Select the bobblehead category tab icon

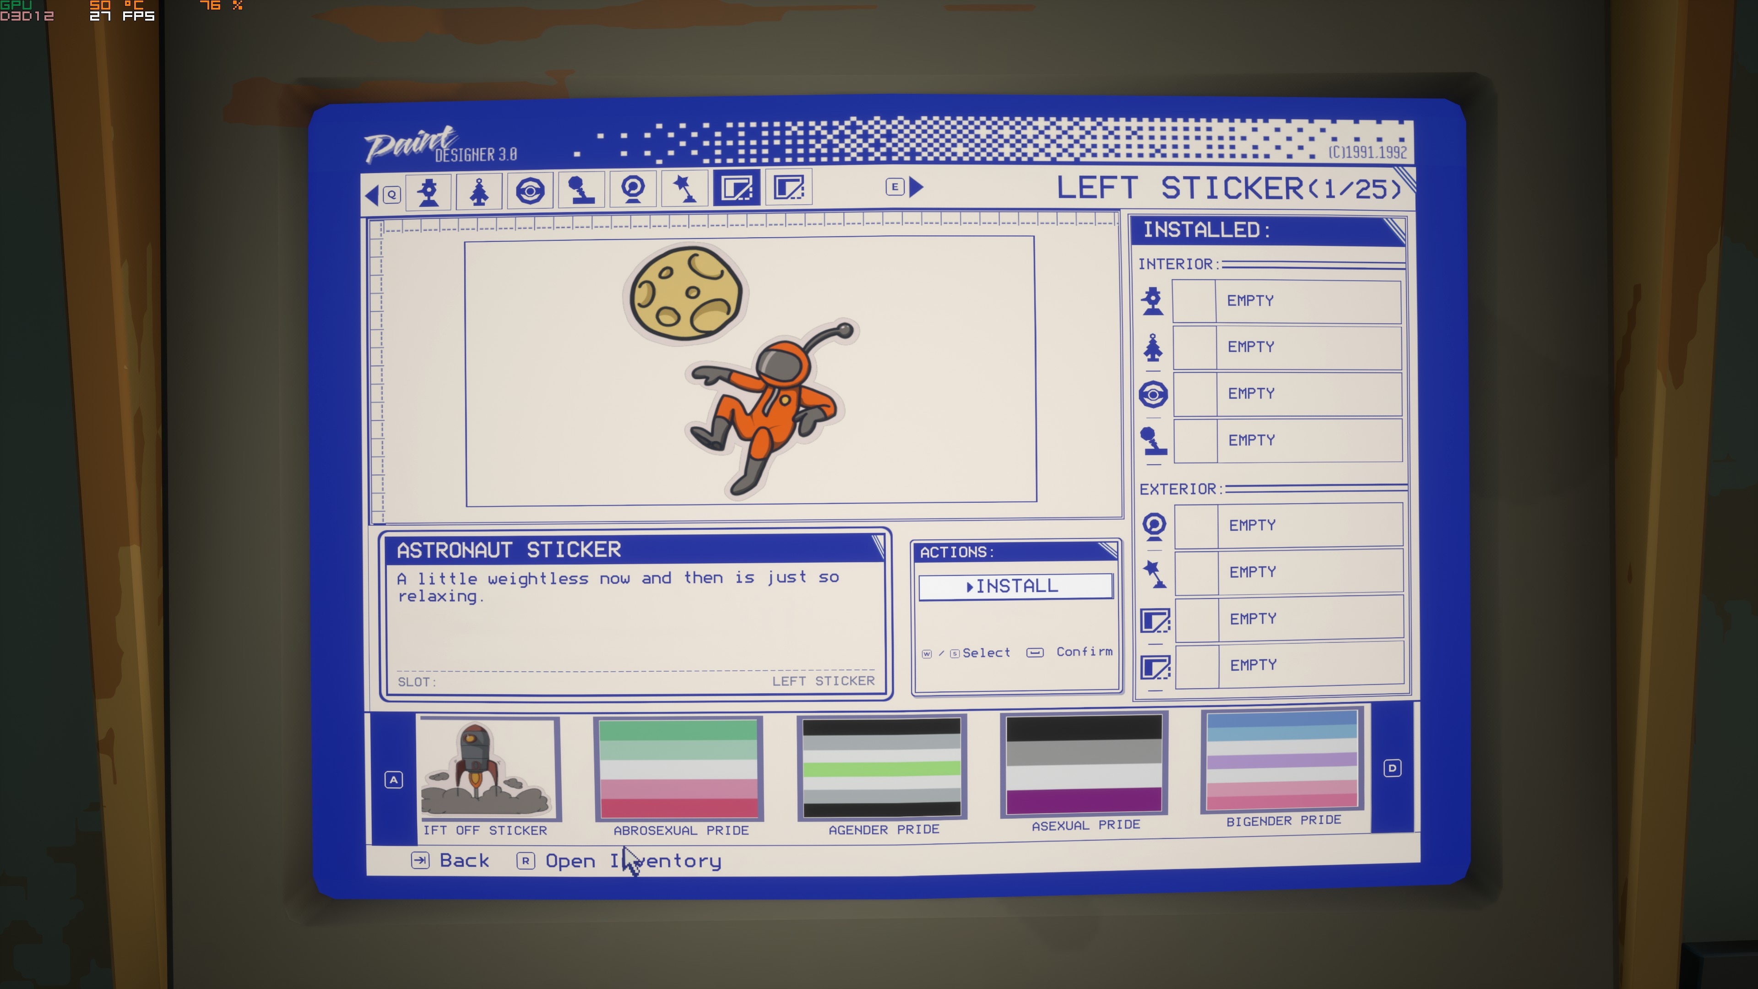pyautogui.click(x=429, y=192)
